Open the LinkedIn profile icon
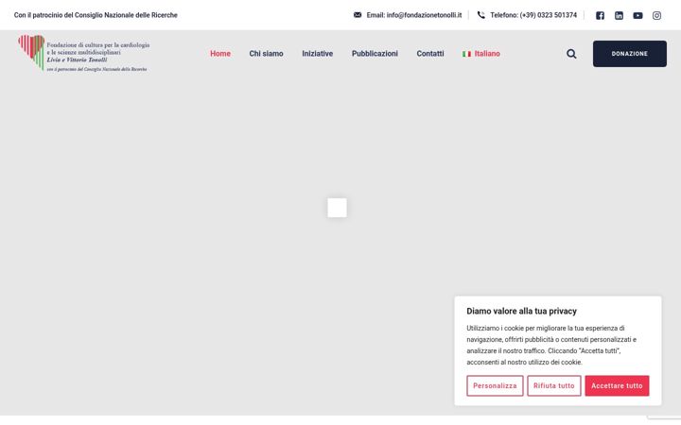 pyautogui.click(x=619, y=16)
